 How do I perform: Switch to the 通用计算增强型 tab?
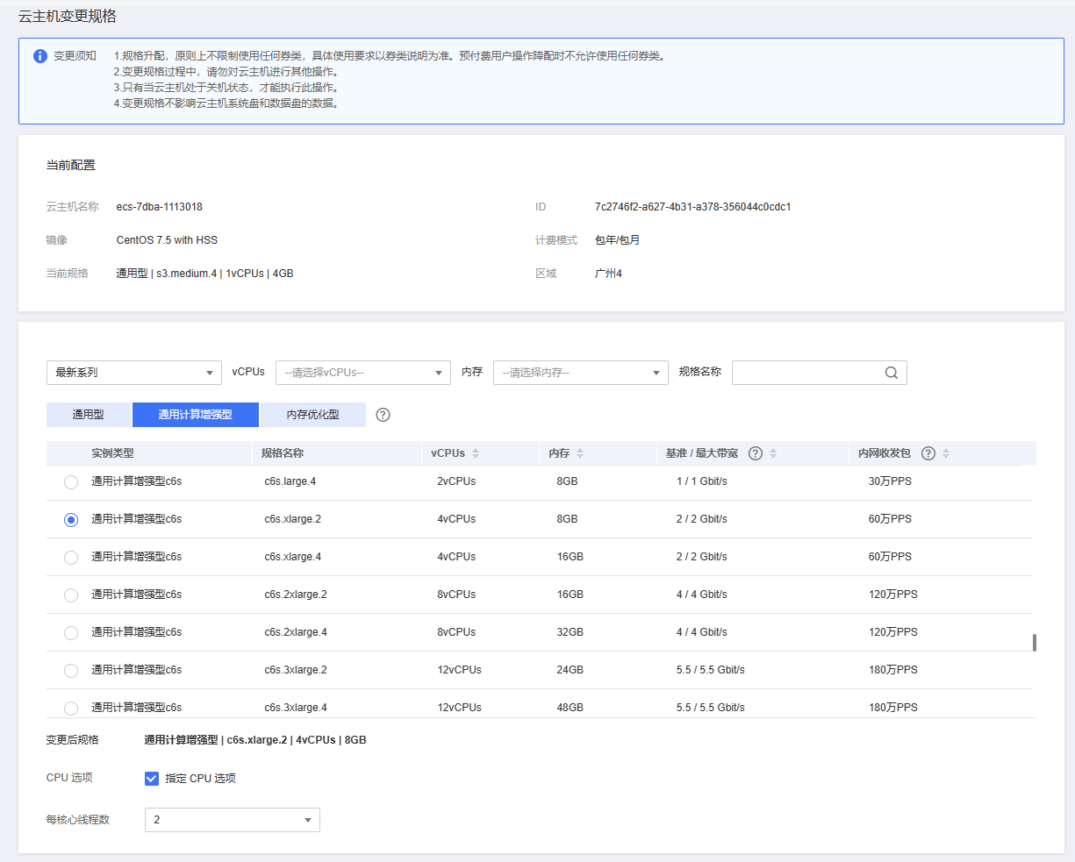196,415
